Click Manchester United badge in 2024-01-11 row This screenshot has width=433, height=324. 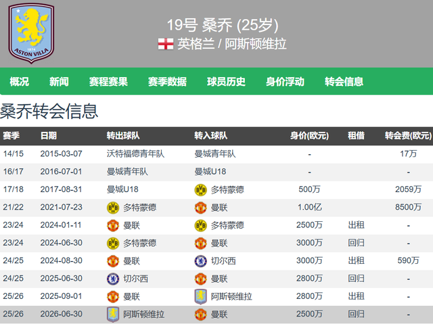113,225
